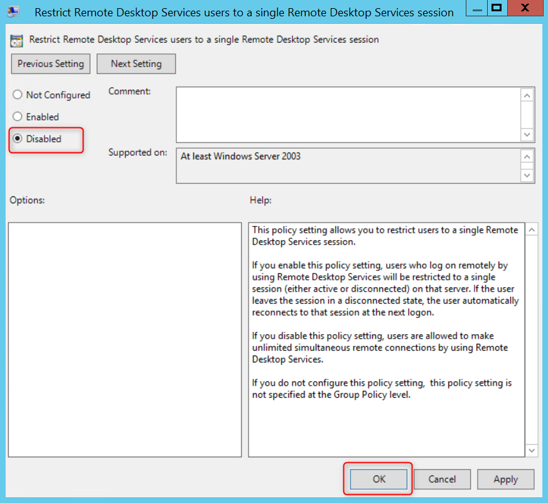Image resolution: width=548 pixels, height=503 pixels.
Task: Confirm with the OK button
Action: coord(379,479)
